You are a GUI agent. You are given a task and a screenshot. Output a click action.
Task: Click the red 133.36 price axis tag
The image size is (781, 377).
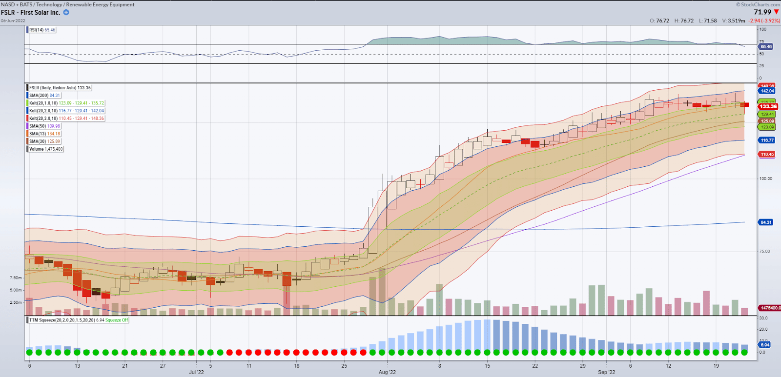(x=768, y=106)
